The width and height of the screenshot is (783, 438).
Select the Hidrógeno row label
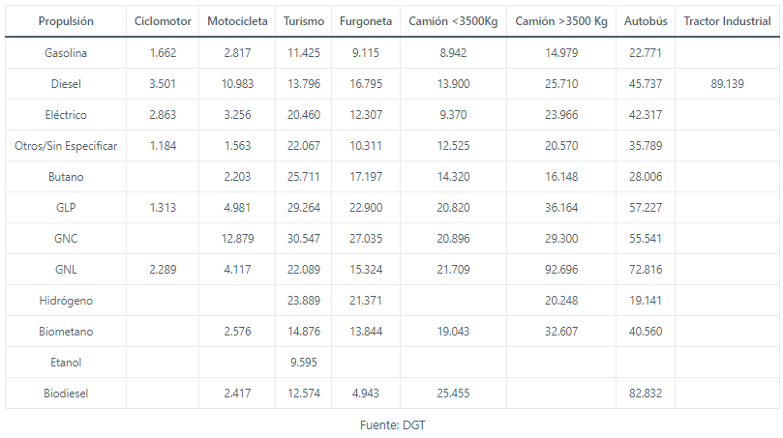tap(66, 301)
